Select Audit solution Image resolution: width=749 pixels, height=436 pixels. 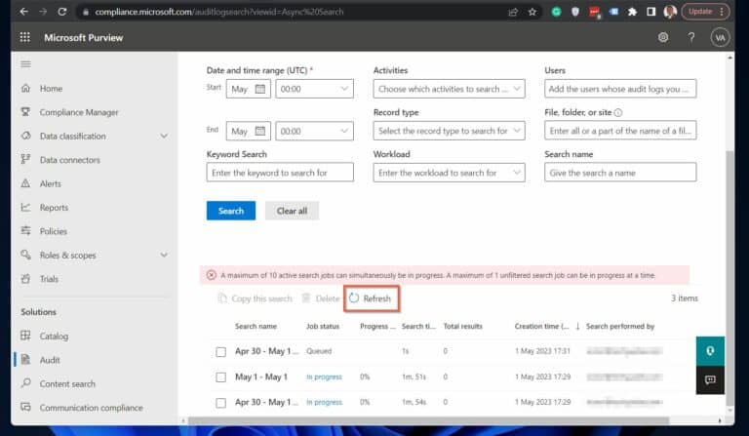tap(50, 360)
